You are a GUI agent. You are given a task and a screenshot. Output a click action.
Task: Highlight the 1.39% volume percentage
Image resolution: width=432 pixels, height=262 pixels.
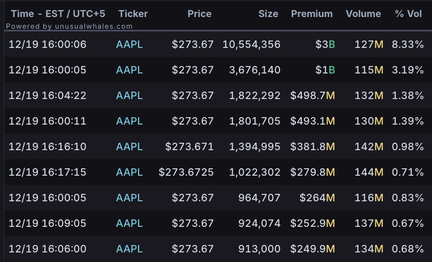pyautogui.click(x=408, y=121)
